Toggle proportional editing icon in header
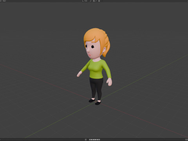Screen dimensions: 188x141 pyautogui.click(x=99, y=1)
